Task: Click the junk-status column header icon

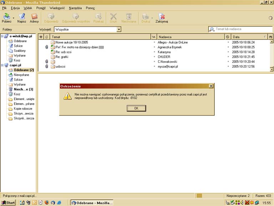Action: [x=228, y=37]
